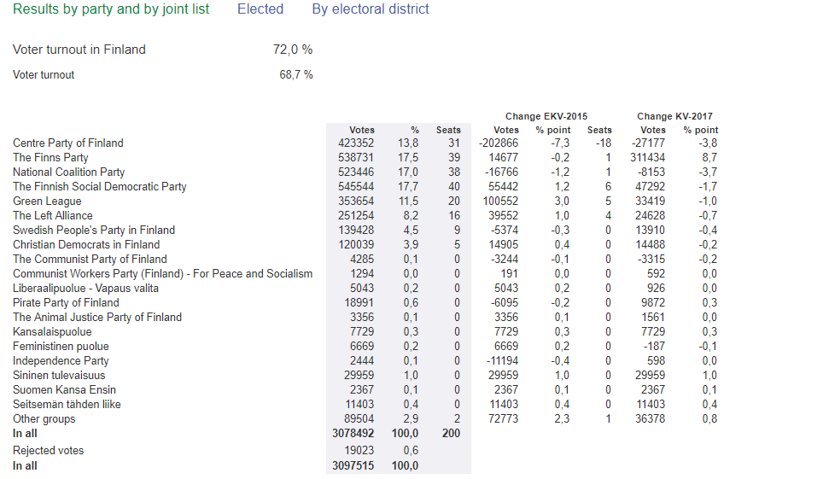
Task: Select Christian Democrats in Finland row
Action: [x=86, y=245]
